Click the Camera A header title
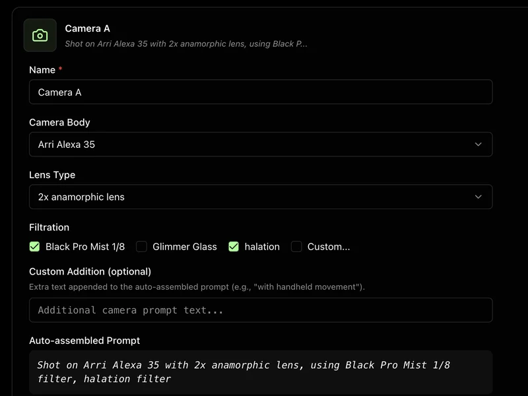The image size is (528, 396). pos(87,28)
